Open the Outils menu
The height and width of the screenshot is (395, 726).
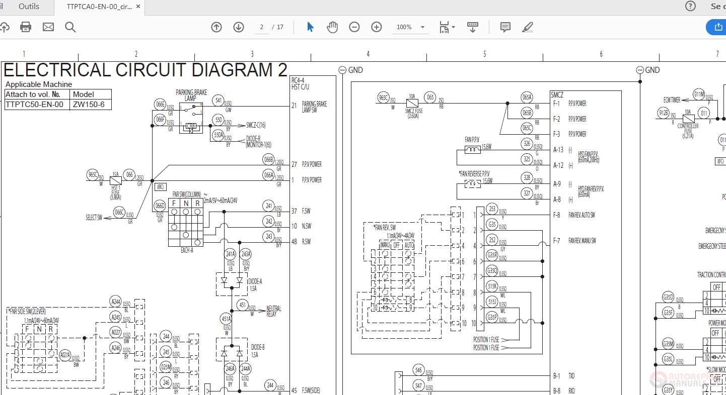tap(28, 7)
